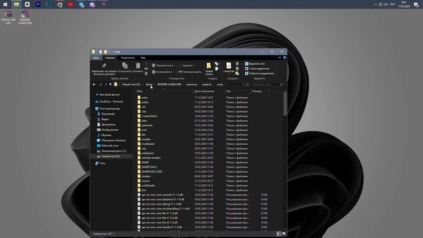Click RADMIR LAUNCHER in the breadcrumb
Image resolution: width=423 pixels, height=238 pixels.
[169, 85]
